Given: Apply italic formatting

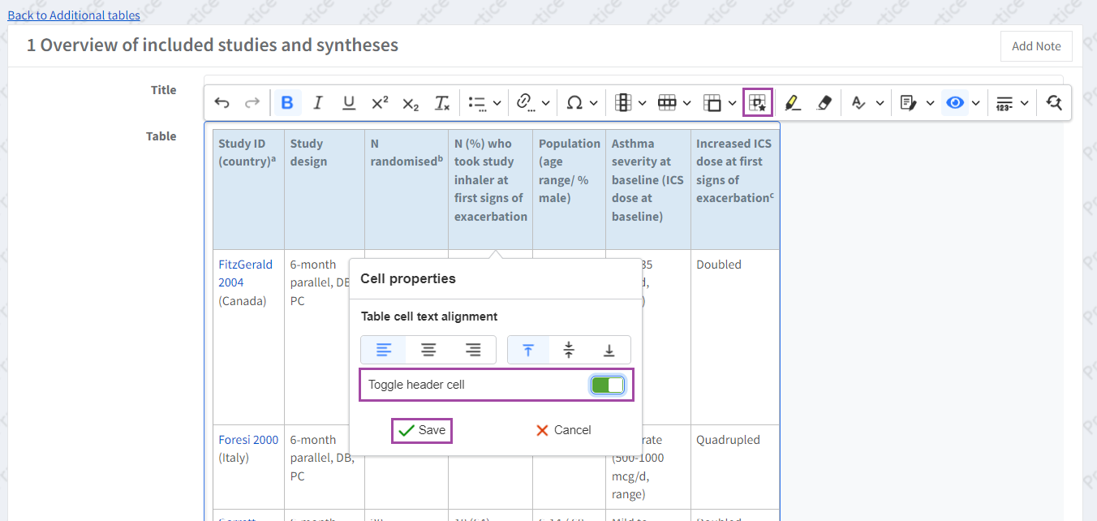Looking at the screenshot, I should (x=317, y=103).
